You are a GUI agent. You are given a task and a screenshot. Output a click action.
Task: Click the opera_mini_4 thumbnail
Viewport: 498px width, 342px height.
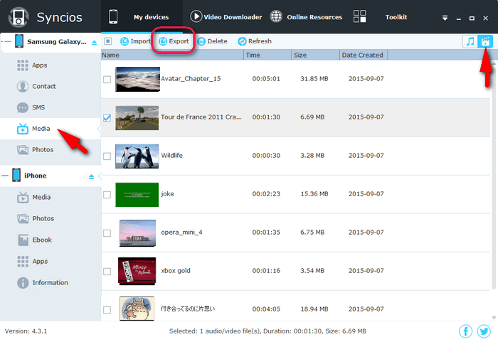click(x=137, y=233)
